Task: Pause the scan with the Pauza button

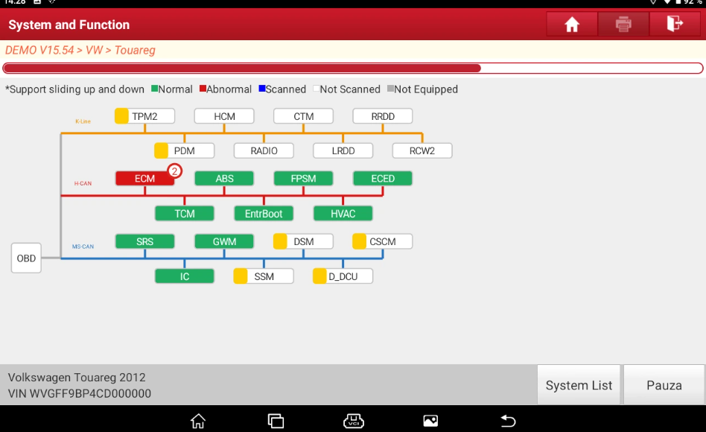Action: [664, 385]
